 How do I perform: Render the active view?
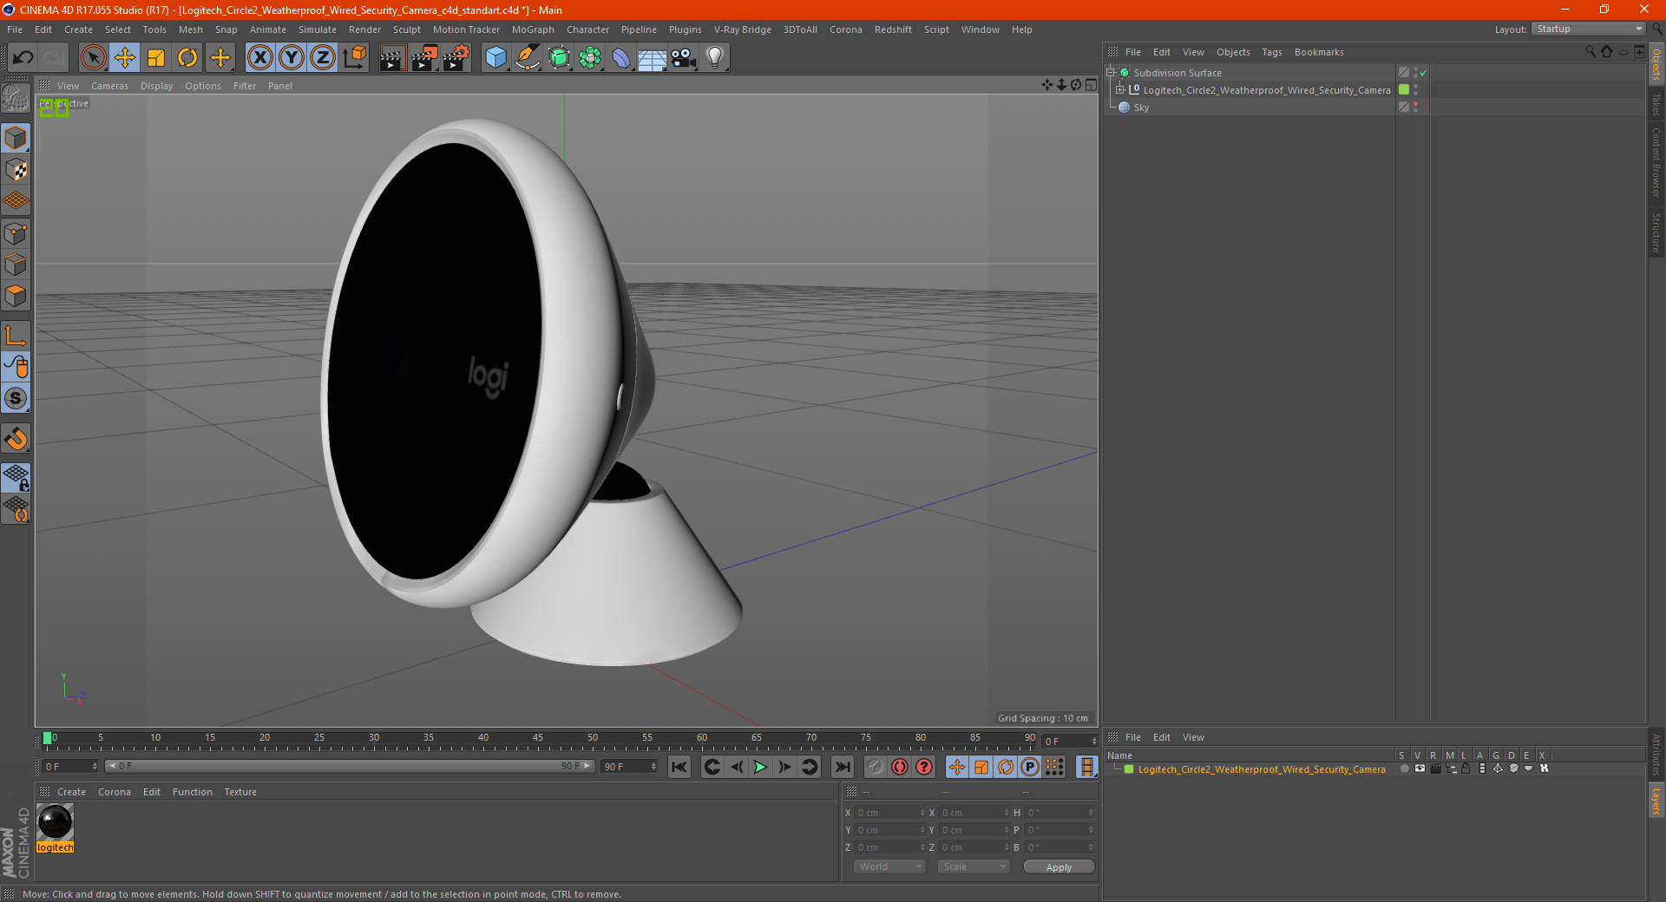(x=392, y=58)
